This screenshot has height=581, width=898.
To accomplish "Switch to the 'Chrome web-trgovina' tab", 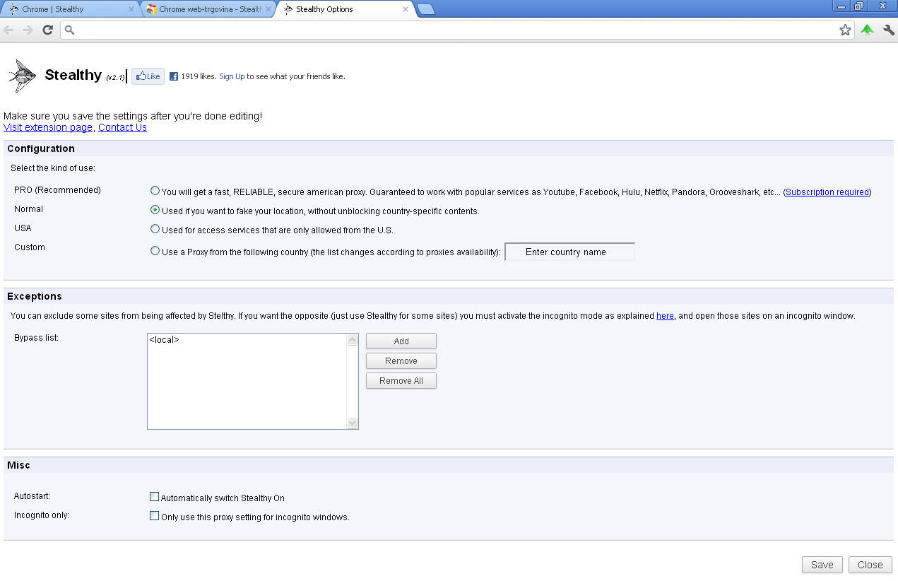I will [207, 9].
